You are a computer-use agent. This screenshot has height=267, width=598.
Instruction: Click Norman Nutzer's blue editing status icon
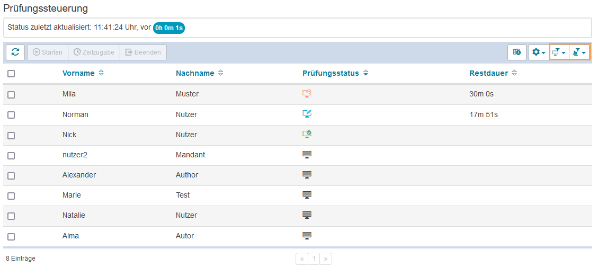coord(307,114)
